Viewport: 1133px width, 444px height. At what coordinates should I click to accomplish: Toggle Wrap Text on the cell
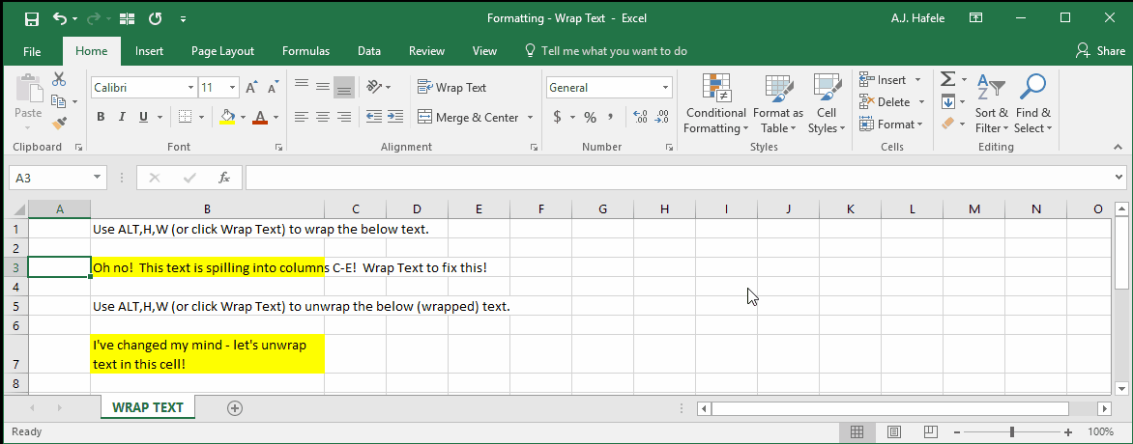(x=452, y=88)
